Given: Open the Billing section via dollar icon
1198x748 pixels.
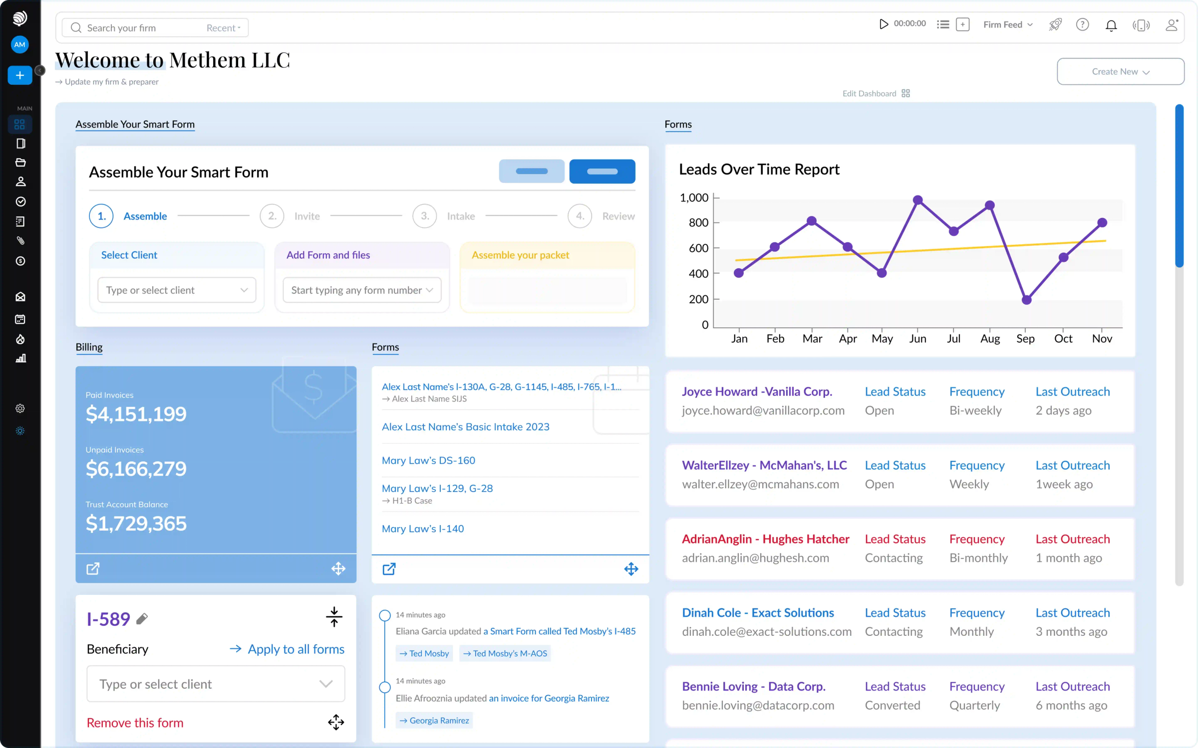Looking at the screenshot, I should (20, 261).
